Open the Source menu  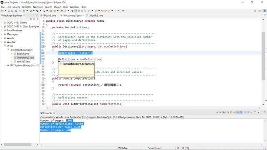[16, 7]
